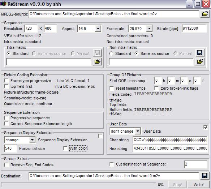This screenshot has width=211, height=189.
Task: Click the Stop! button
Action: [177, 185]
